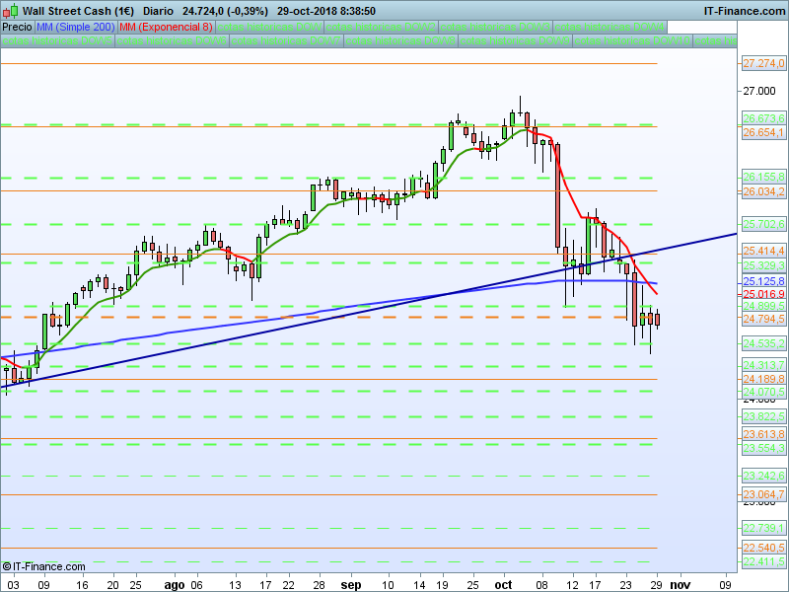Click the 25.414,4 orange price label

[x=763, y=251]
